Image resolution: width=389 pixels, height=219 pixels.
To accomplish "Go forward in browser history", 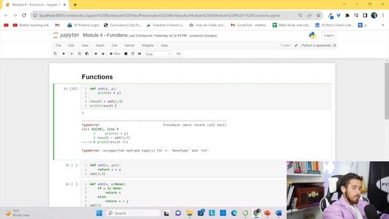I will [15, 15].
